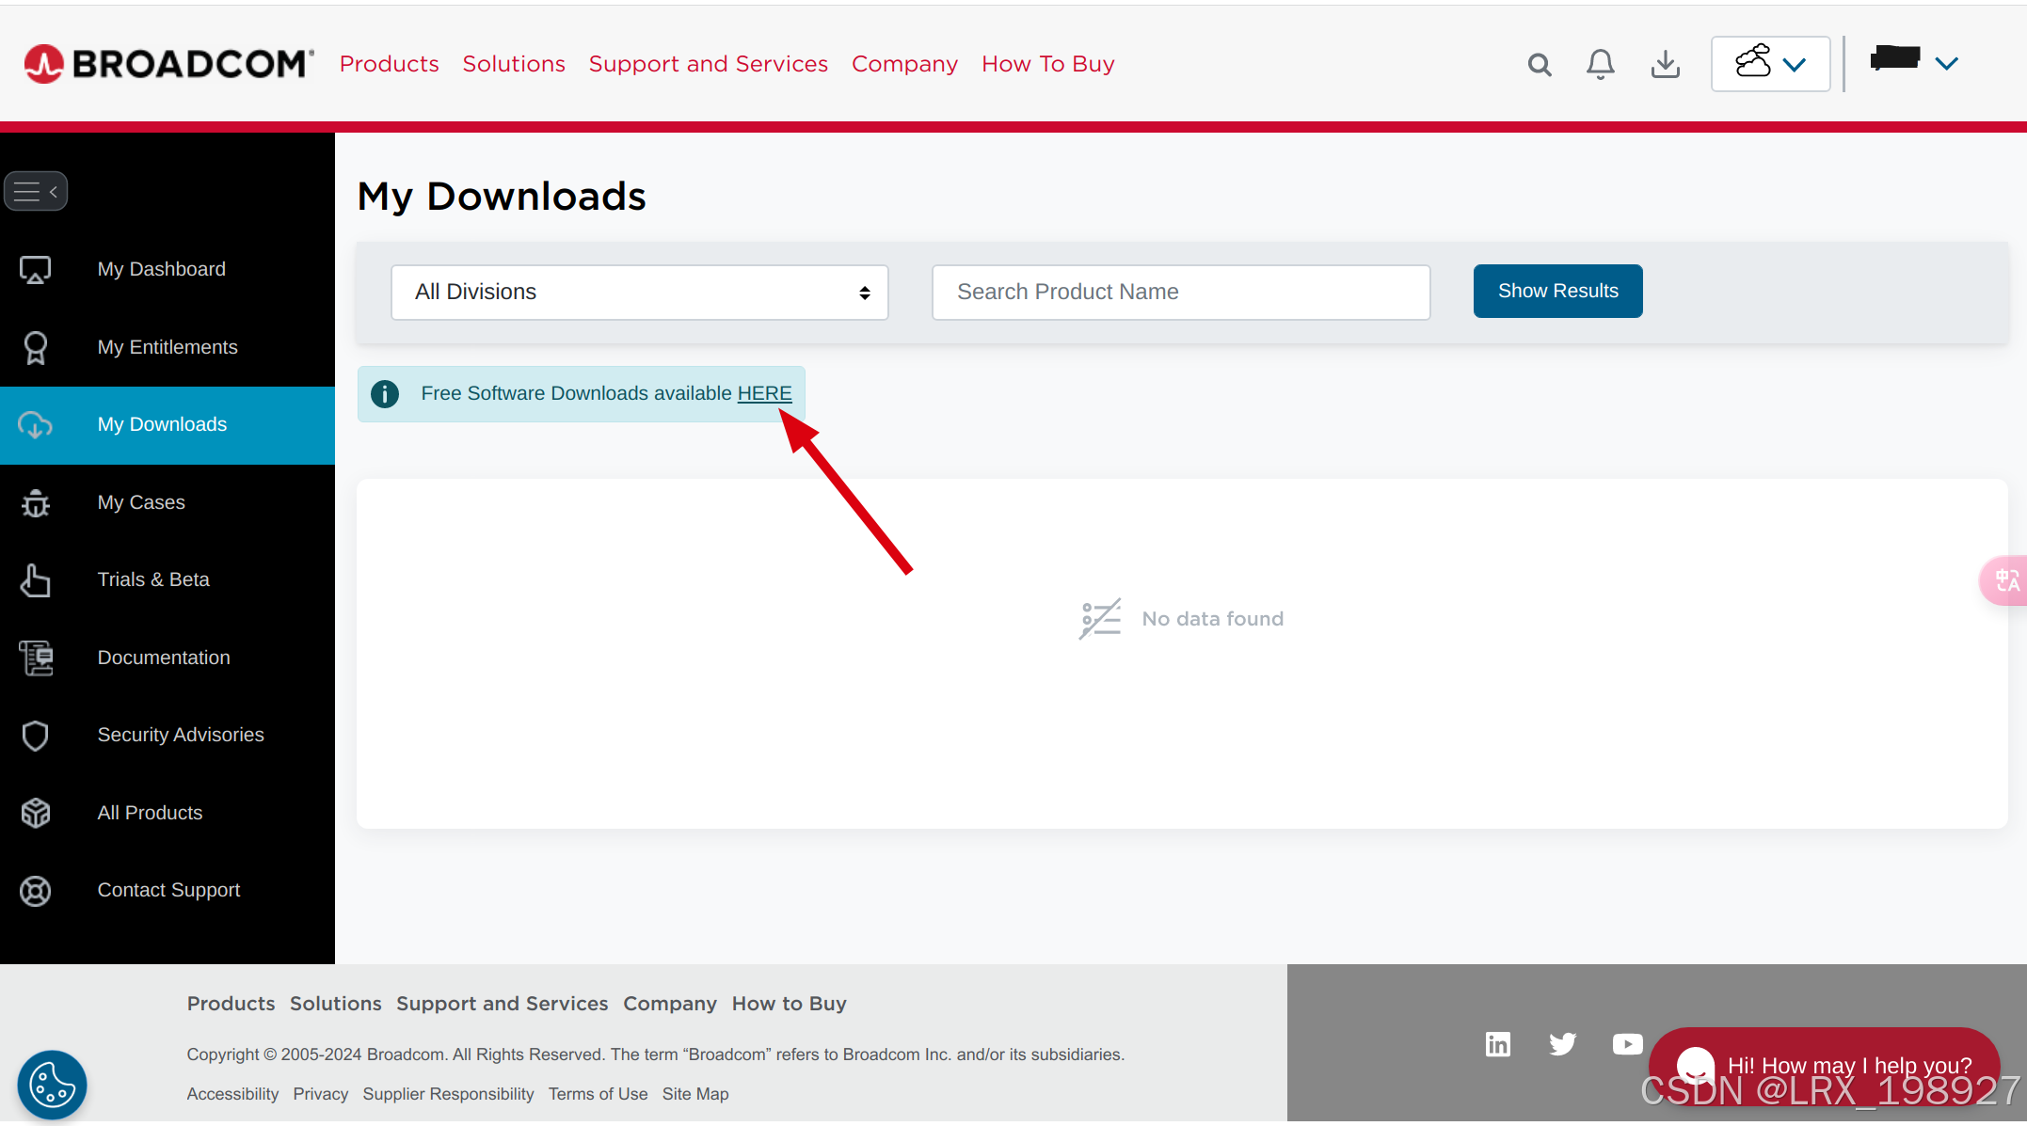Expand the All Divisions dropdown

point(640,292)
